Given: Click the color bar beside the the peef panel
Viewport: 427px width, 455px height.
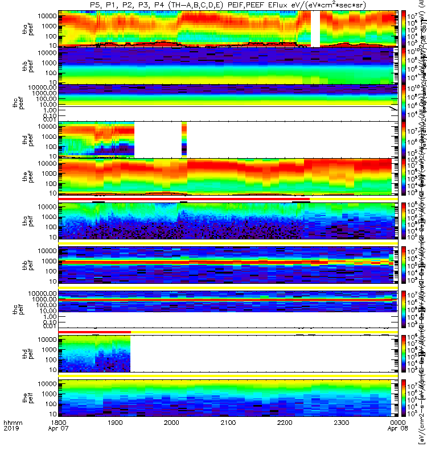Looking at the screenshot, I should pyautogui.click(x=404, y=176).
